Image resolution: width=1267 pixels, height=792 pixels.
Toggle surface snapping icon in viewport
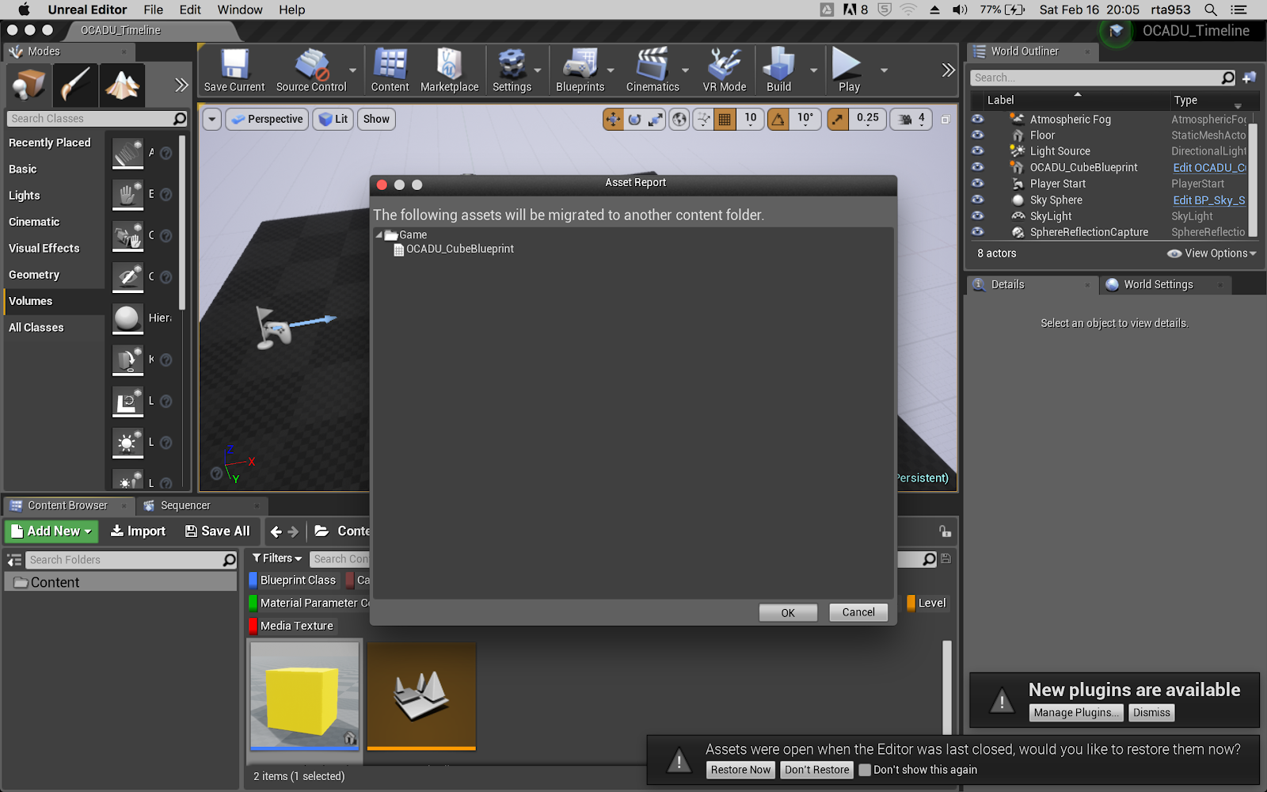coord(703,120)
